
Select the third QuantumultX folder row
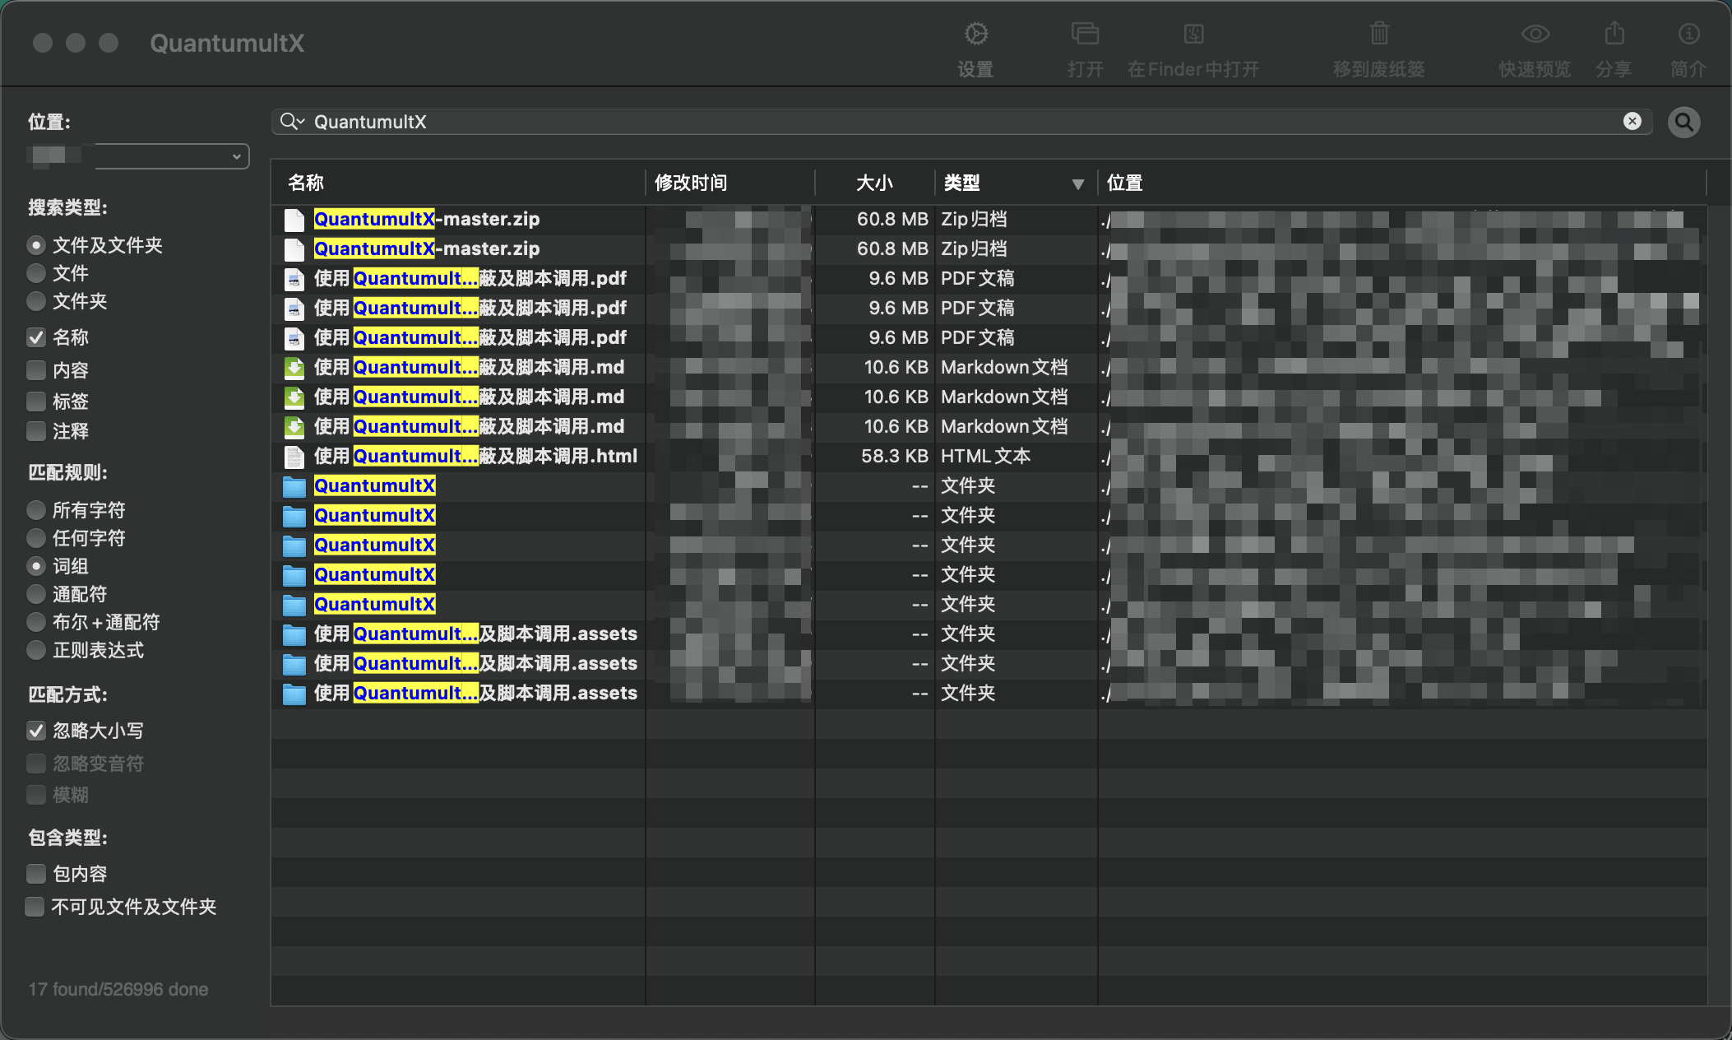click(989, 545)
